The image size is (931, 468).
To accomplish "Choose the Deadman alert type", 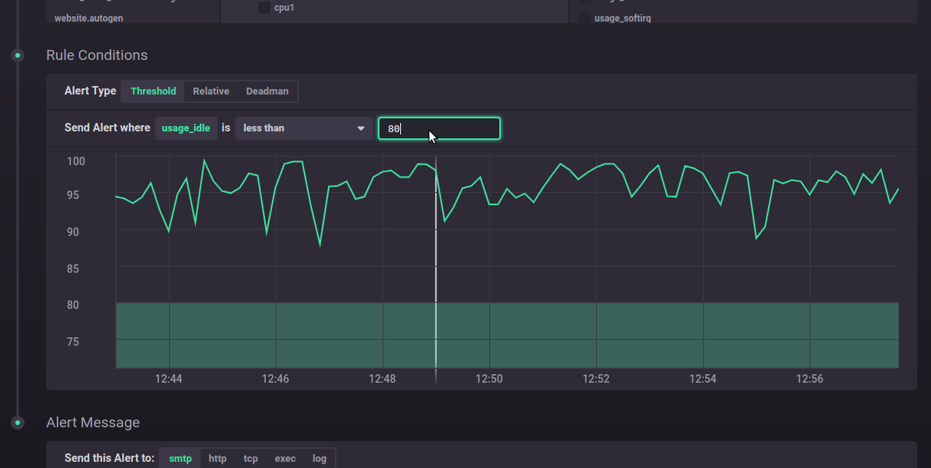I will [x=267, y=91].
